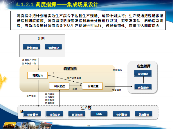Select the 异常处置 node

pyautogui.click(x=93, y=86)
